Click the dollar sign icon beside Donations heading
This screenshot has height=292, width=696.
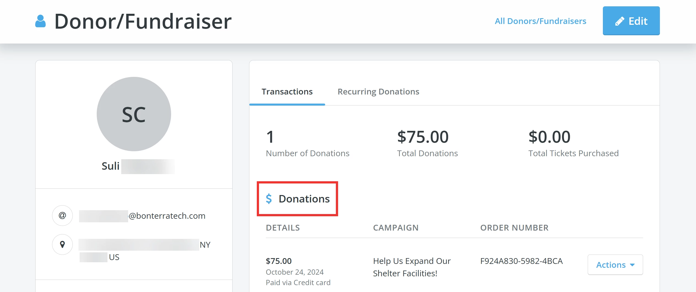pyautogui.click(x=269, y=198)
